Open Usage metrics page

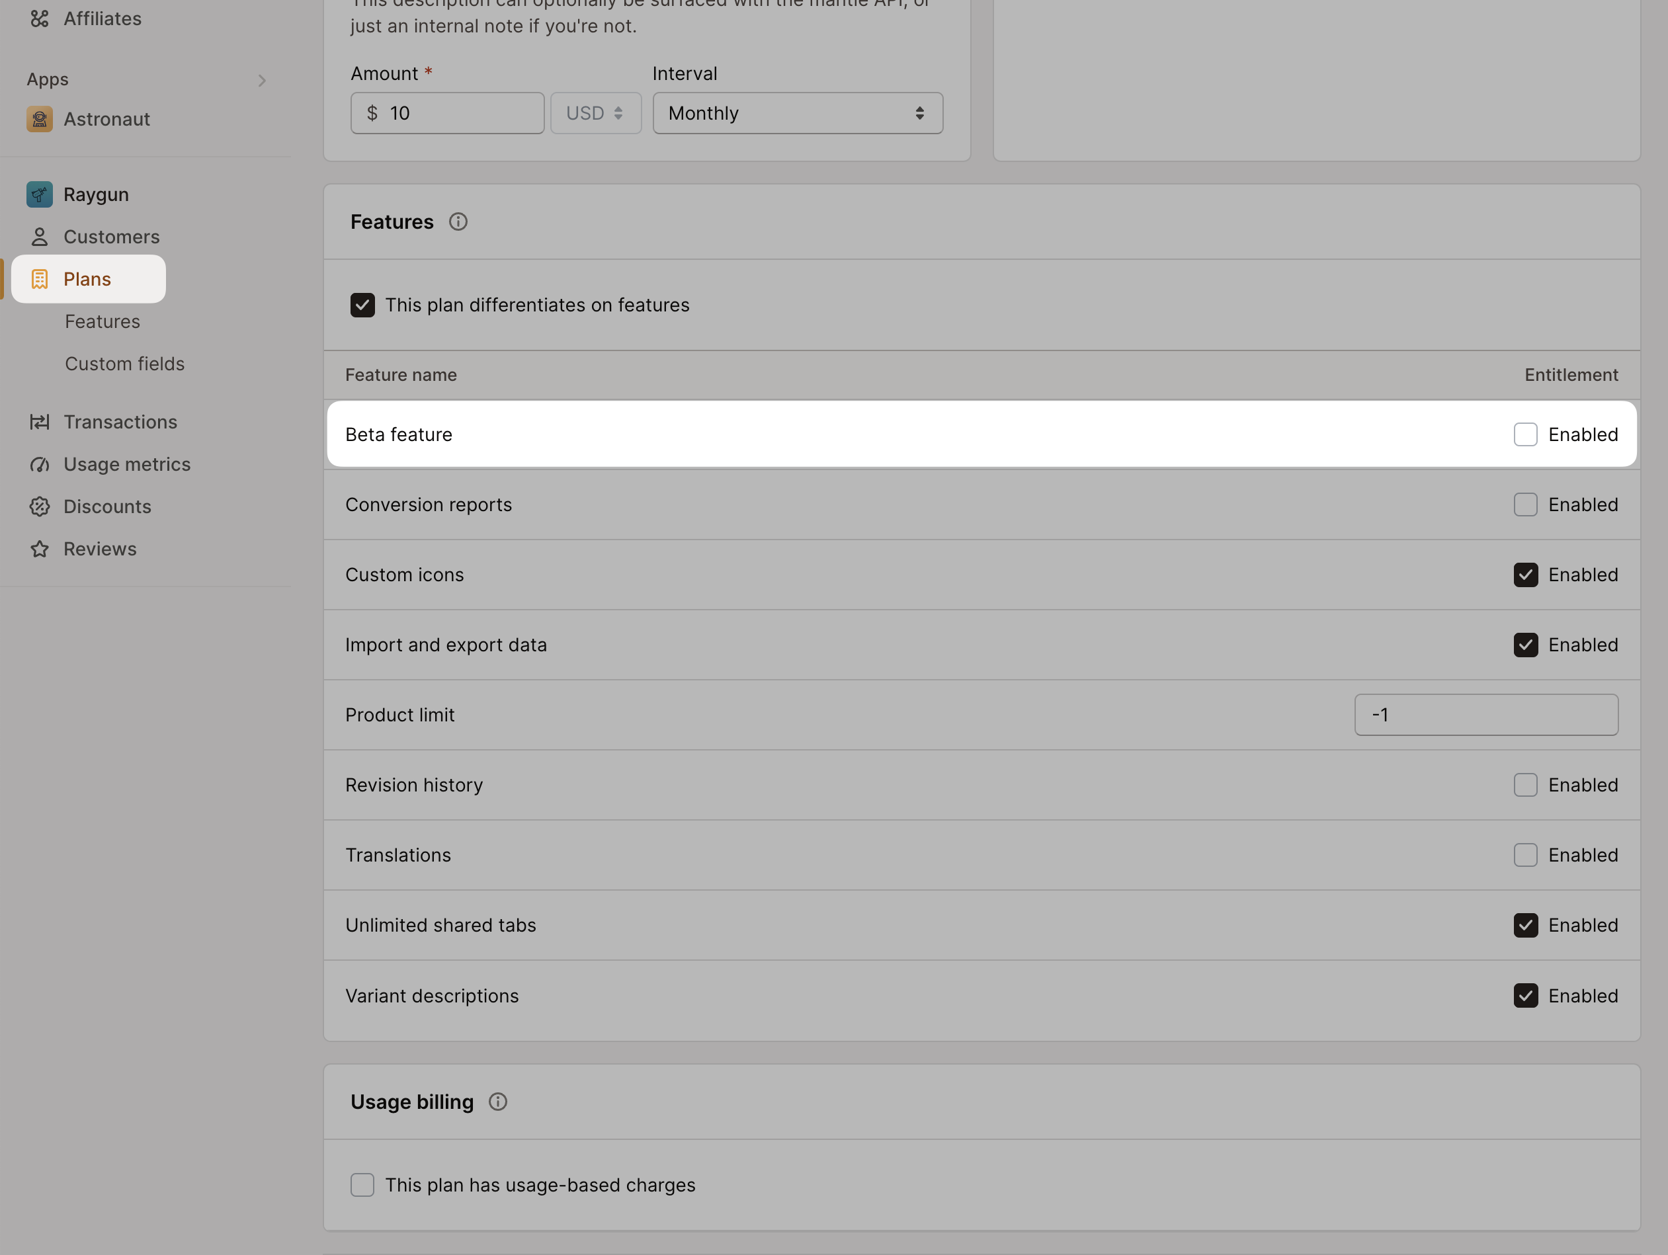tap(127, 464)
